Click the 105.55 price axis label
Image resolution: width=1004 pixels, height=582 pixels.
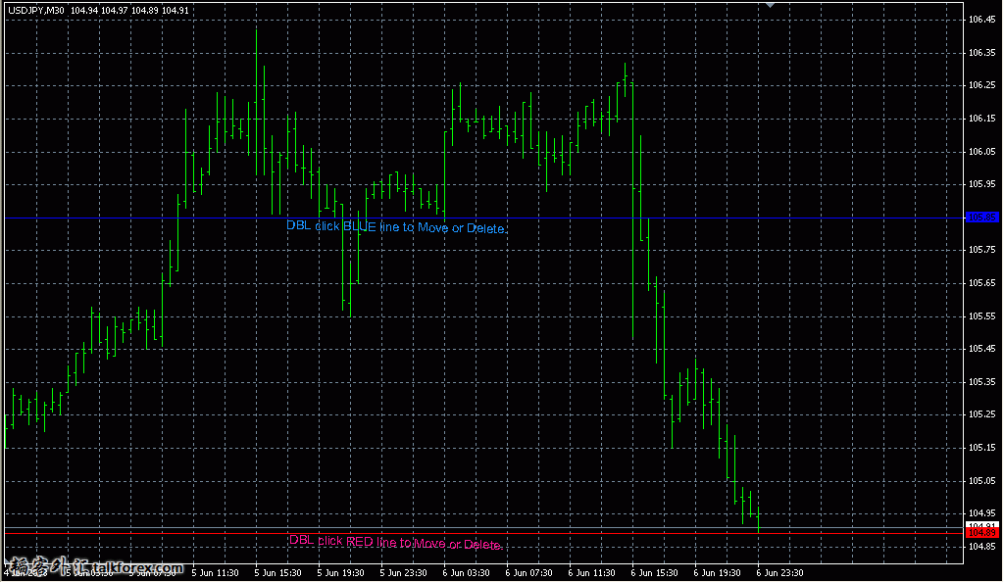point(981,315)
